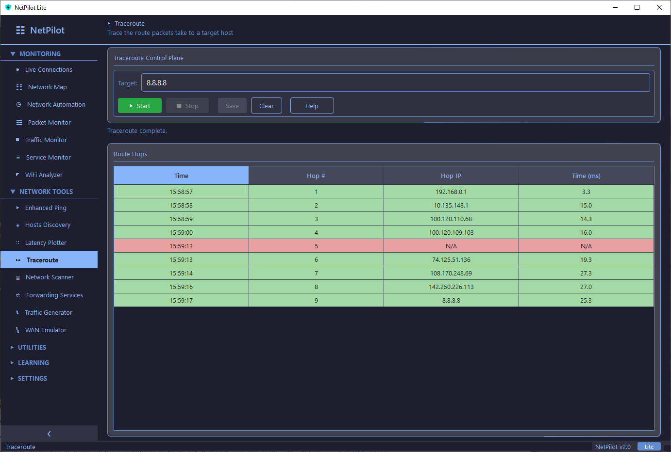Open the Help button in control panel
Image resolution: width=671 pixels, height=452 pixels.
point(312,106)
